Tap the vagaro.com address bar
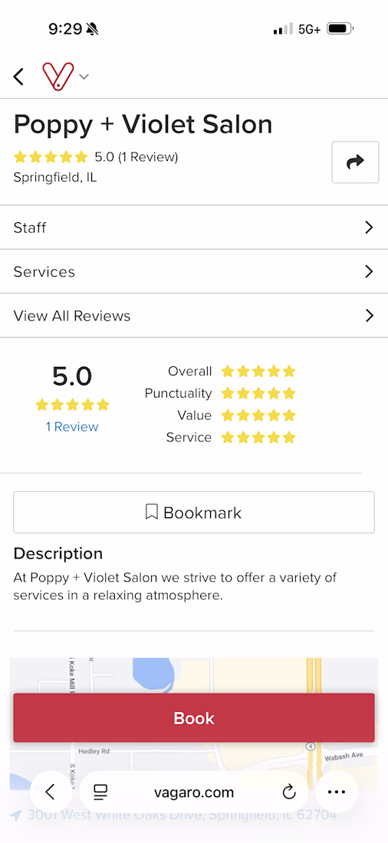The height and width of the screenshot is (843, 388). coord(194,792)
